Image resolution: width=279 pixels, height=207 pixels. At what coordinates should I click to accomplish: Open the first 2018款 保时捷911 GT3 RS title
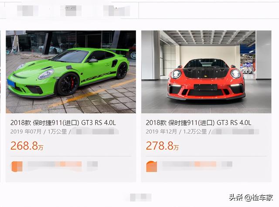point(63,122)
